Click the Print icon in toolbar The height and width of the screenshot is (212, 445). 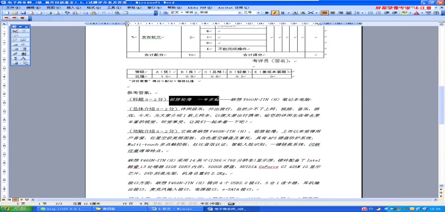[49, 13]
